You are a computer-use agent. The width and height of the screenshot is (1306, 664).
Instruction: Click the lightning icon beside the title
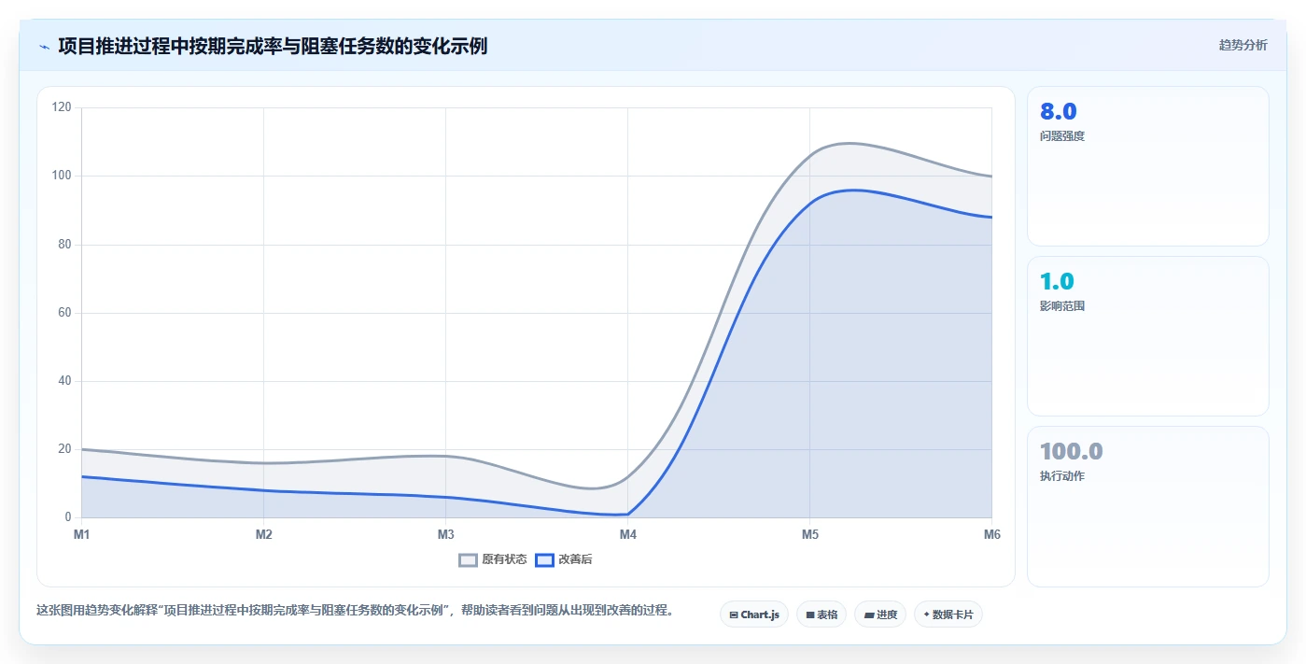coord(45,47)
